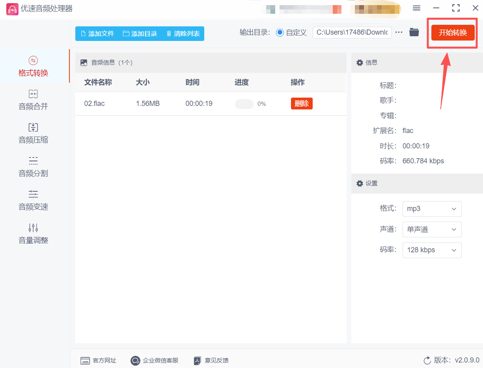Screen dimensions: 483x368
Task: Click the three-dot browse output path button
Action: point(399,32)
